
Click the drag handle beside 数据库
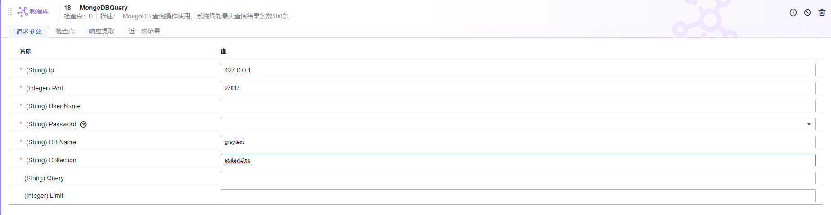[x=10, y=12]
